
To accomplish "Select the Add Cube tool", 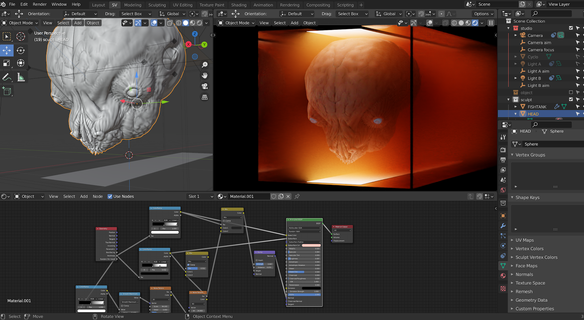I will 7,91.
